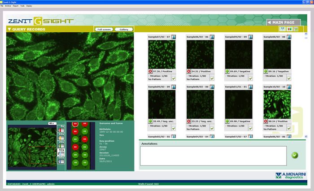314x191 pixels.
Task: Confirm annotation with the green checkmark icon
Action: pyautogui.click(x=294, y=155)
